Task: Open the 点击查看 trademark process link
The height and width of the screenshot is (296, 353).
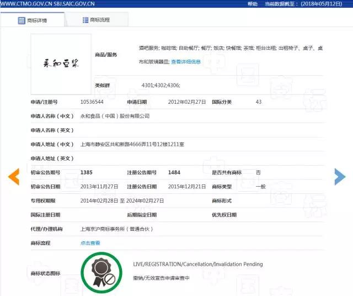Action: 90,243
